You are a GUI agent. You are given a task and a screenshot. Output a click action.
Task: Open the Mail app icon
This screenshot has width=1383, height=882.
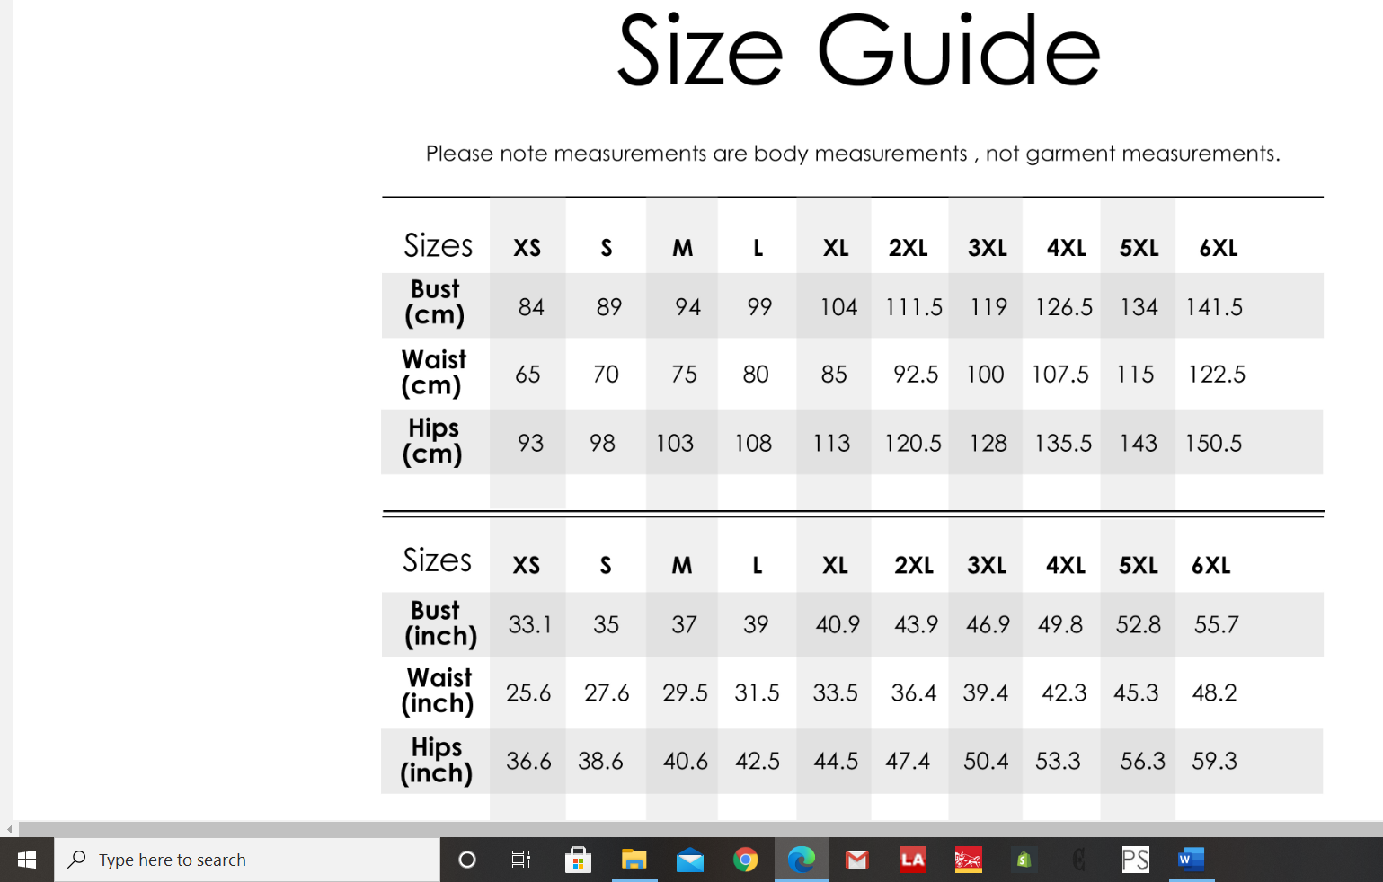tap(690, 860)
